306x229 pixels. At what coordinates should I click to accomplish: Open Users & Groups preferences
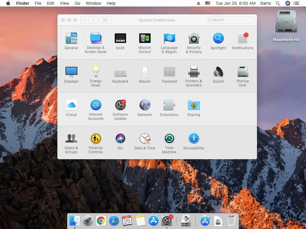click(x=71, y=143)
